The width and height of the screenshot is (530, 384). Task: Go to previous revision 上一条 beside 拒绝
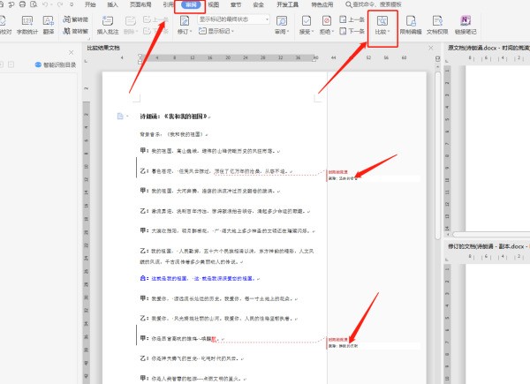coord(352,19)
